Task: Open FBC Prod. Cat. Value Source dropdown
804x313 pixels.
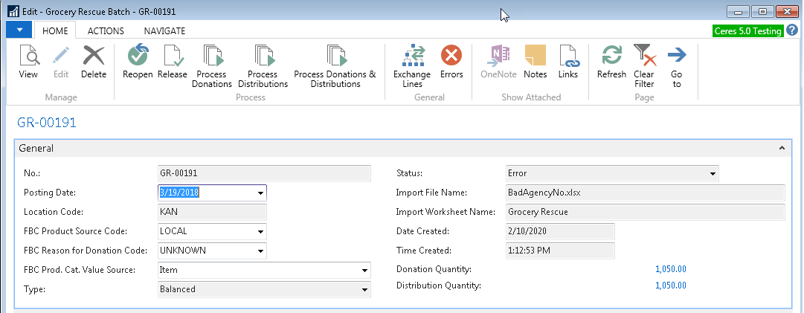Action: click(x=364, y=270)
